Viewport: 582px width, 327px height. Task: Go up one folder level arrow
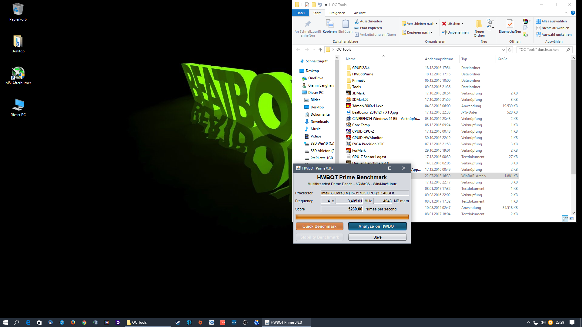320,50
